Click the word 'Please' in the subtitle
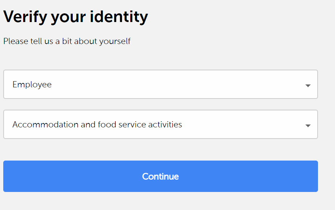 click(x=16, y=41)
